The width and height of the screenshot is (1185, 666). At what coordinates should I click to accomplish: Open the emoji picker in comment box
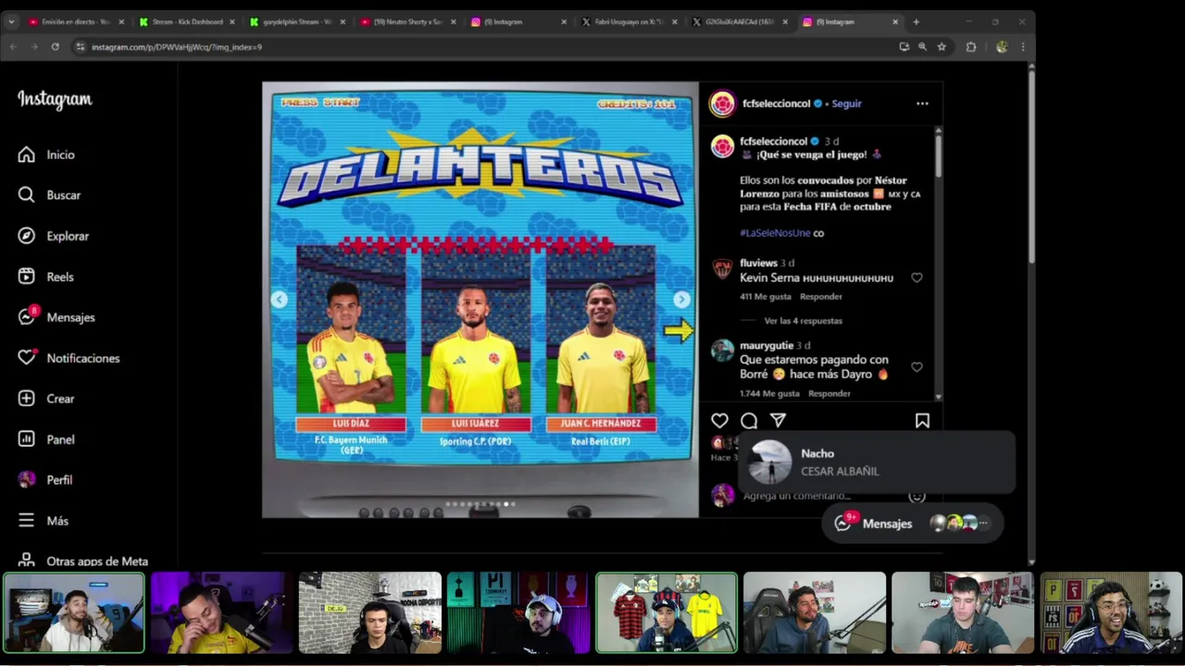pos(917,496)
